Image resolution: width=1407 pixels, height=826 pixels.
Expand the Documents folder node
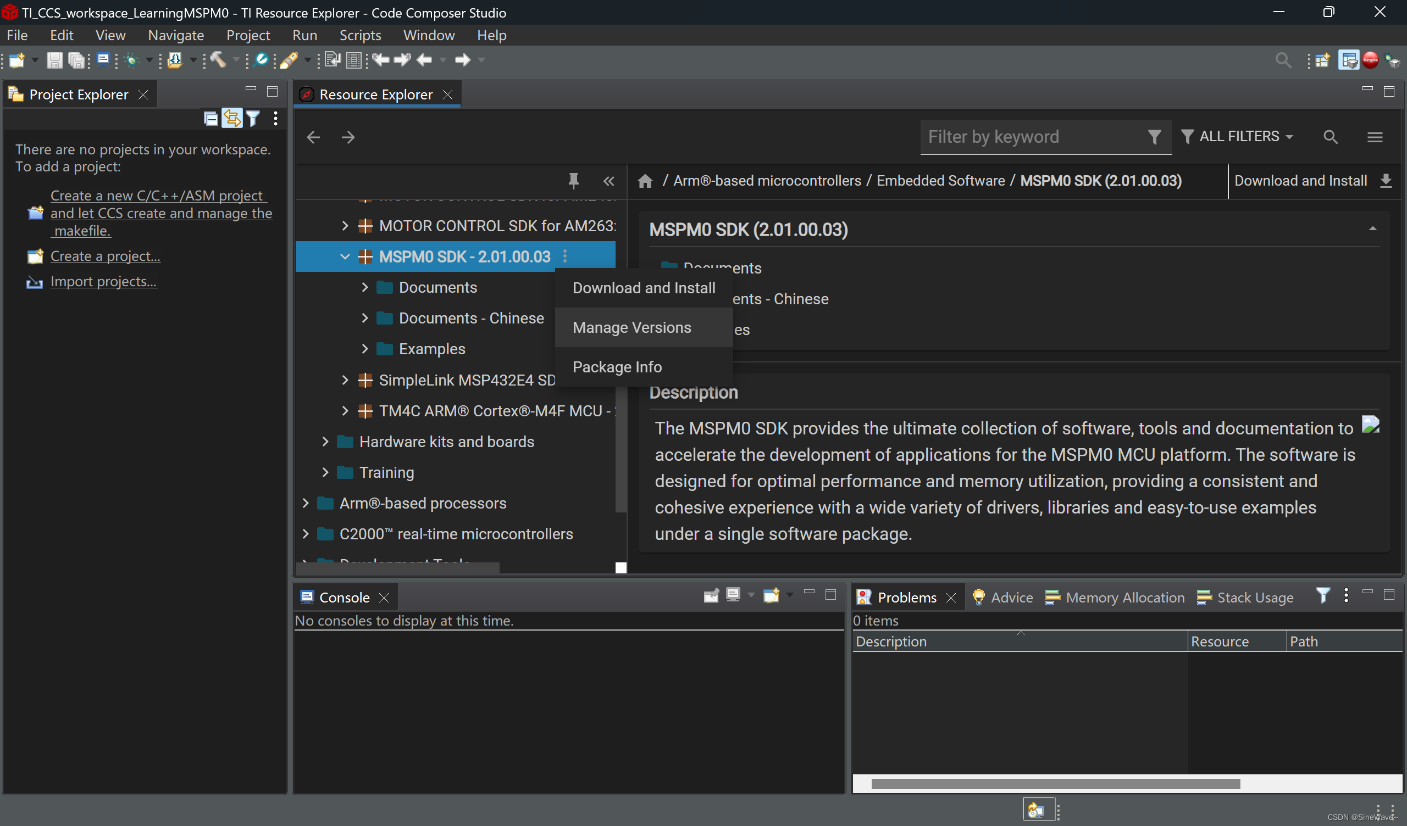(x=364, y=287)
